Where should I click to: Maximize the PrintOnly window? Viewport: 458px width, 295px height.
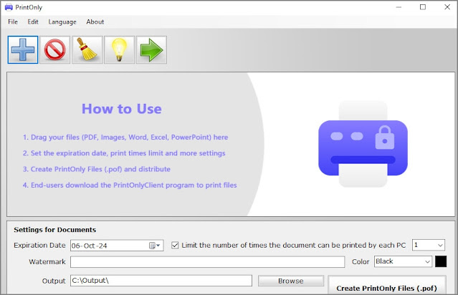pos(423,7)
